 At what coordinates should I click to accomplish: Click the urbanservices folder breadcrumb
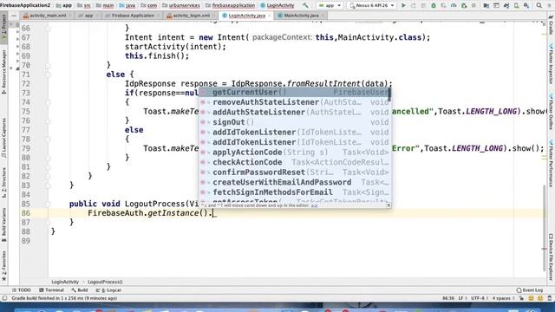click(181, 5)
